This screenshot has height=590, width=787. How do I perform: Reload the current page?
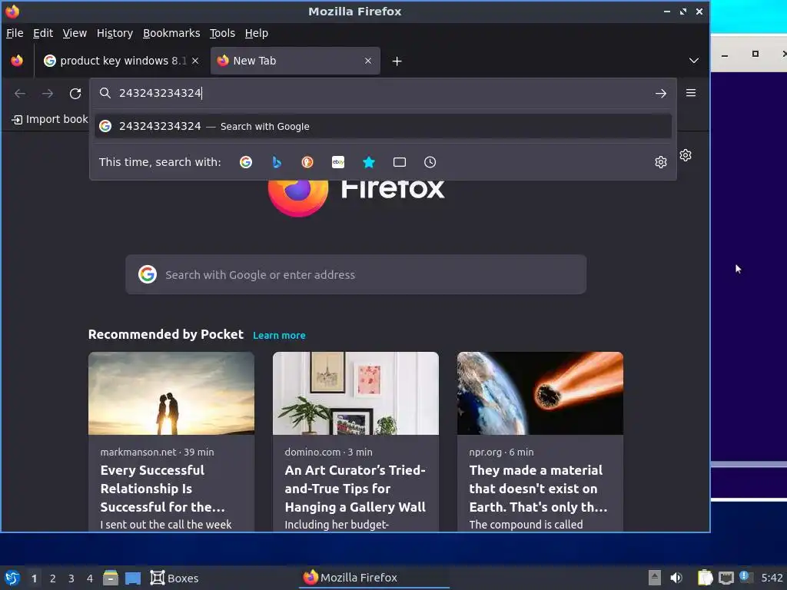75,93
